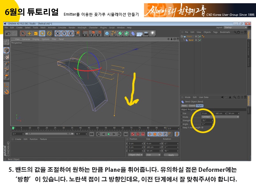Viewport: 256px width, 192px height.
Task: Open the HyperNURBS generators icon
Action: pyautogui.click(x=120, y=34)
